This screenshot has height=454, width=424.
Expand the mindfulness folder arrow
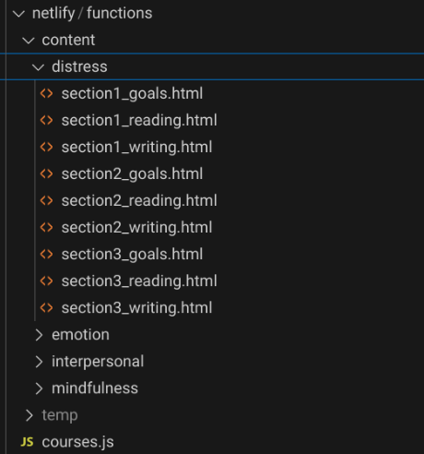pyautogui.click(x=39, y=388)
